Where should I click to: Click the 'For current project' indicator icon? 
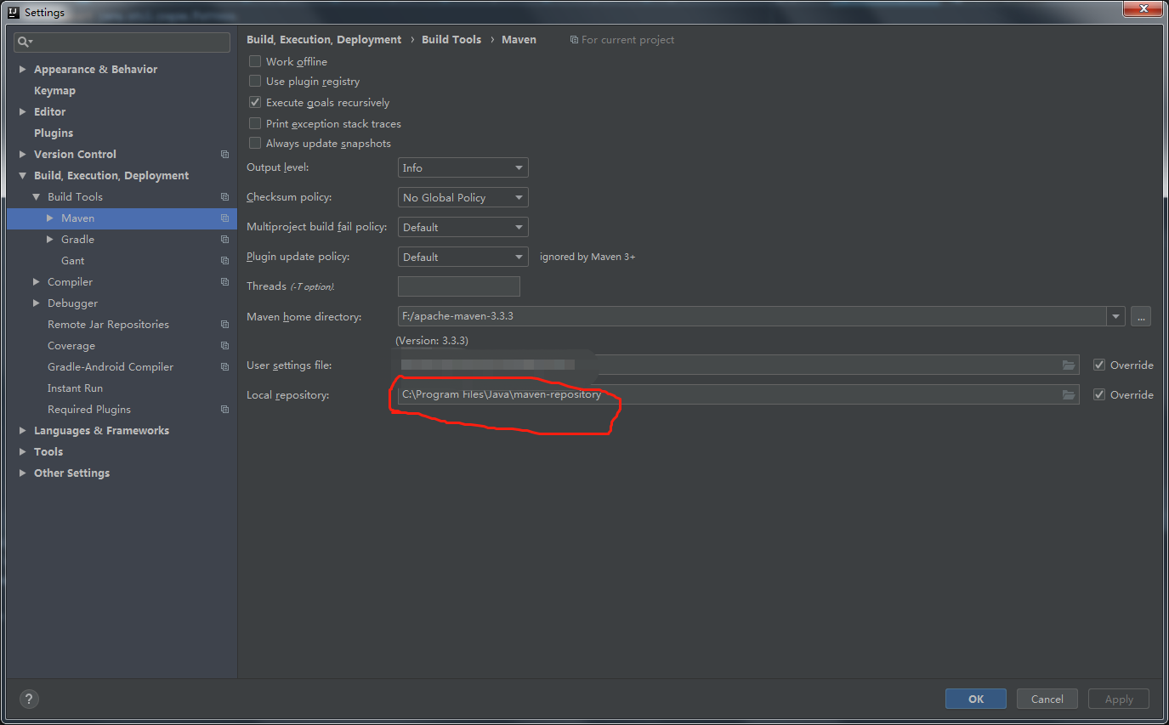point(574,40)
